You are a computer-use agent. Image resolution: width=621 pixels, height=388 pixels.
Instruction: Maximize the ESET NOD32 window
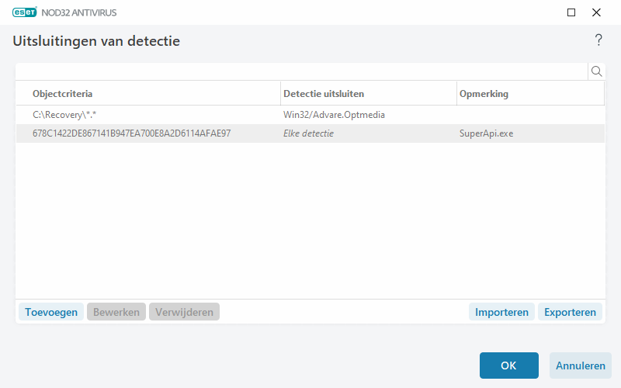tap(571, 12)
